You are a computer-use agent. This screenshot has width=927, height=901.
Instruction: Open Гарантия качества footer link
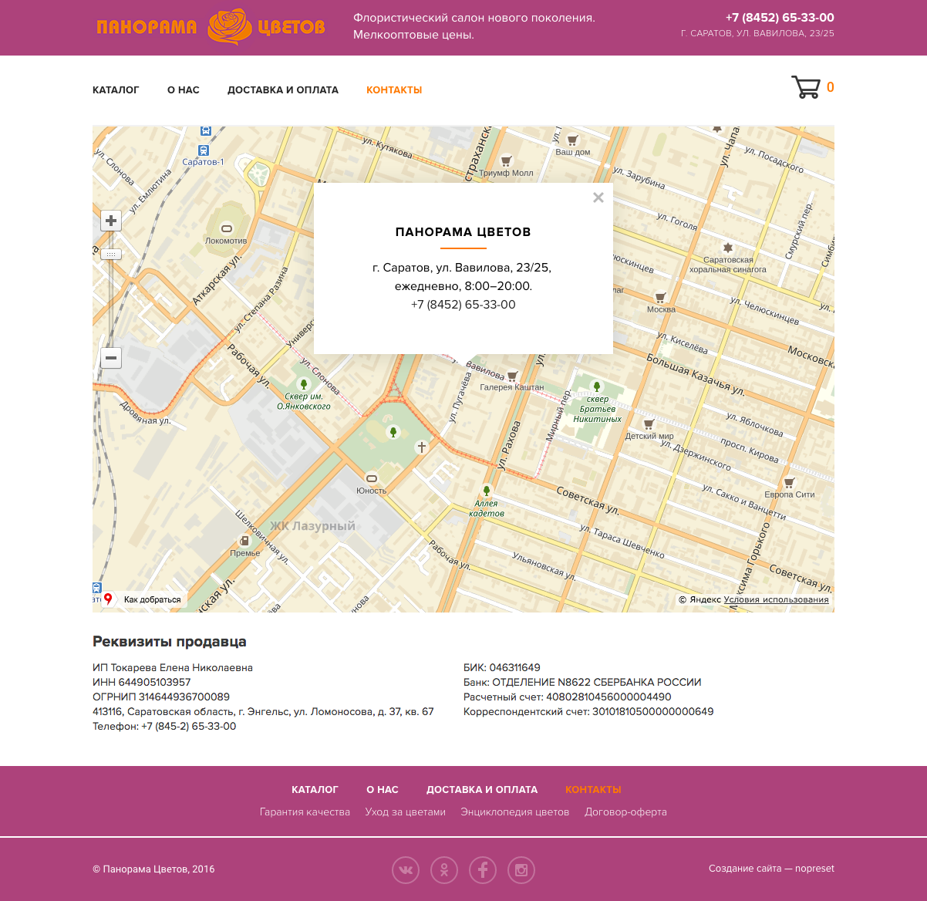pos(305,812)
